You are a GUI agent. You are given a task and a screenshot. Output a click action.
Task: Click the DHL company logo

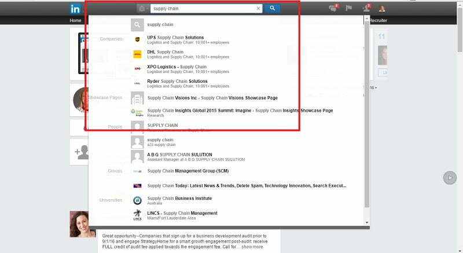pyautogui.click(x=137, y=54)
